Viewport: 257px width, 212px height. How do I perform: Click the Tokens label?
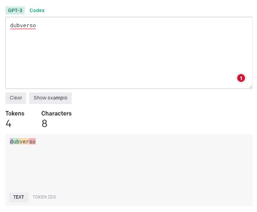(x=15, y=113)
